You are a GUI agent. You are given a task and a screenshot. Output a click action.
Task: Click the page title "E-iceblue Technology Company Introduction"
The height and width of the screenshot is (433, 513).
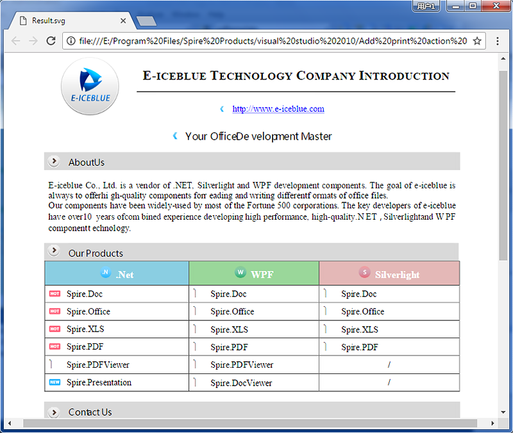(296, 76)
